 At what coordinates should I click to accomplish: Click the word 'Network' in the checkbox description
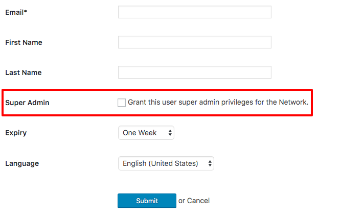click(293, 102)
